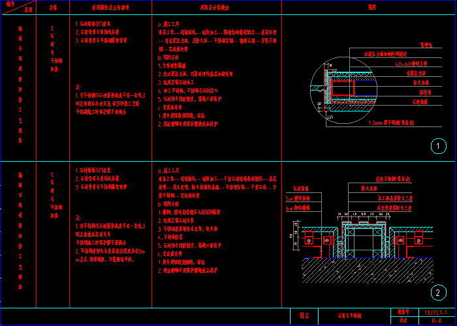Select the B-8 page number cell

pos(438,321)
